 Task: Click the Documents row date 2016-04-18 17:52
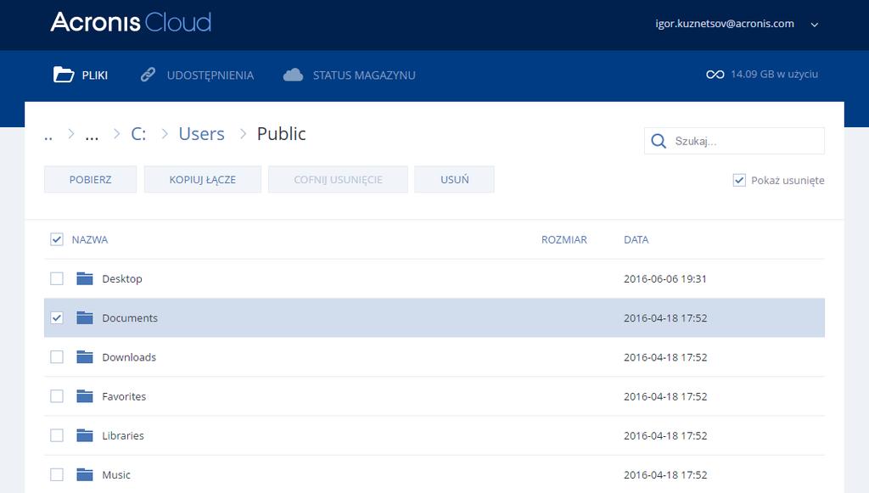pyautogui.click(x=665, y=318)
